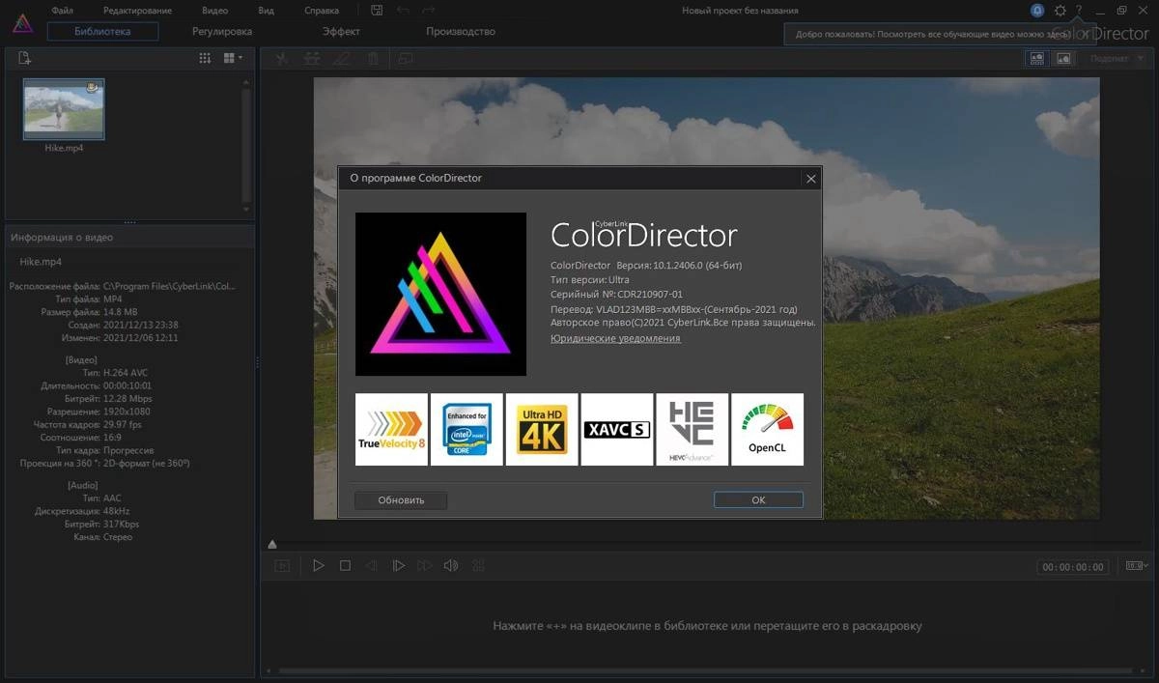This screenshot has height=683, width=1159.
Task: Click the help question mark icon
Action: coord(1079,11)
